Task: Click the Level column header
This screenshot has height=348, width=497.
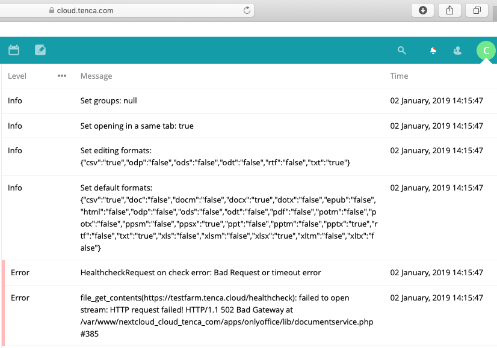Action: (x=17, y=76)
